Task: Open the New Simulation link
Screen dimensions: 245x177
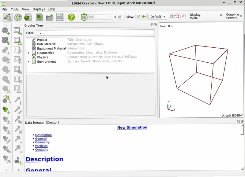Action: click(132, 127)
